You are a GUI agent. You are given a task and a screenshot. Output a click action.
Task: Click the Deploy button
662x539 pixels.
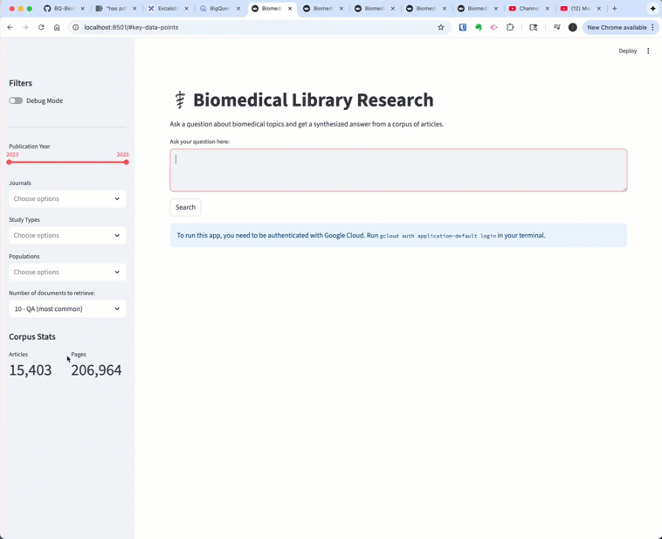(x=628, y=51)
